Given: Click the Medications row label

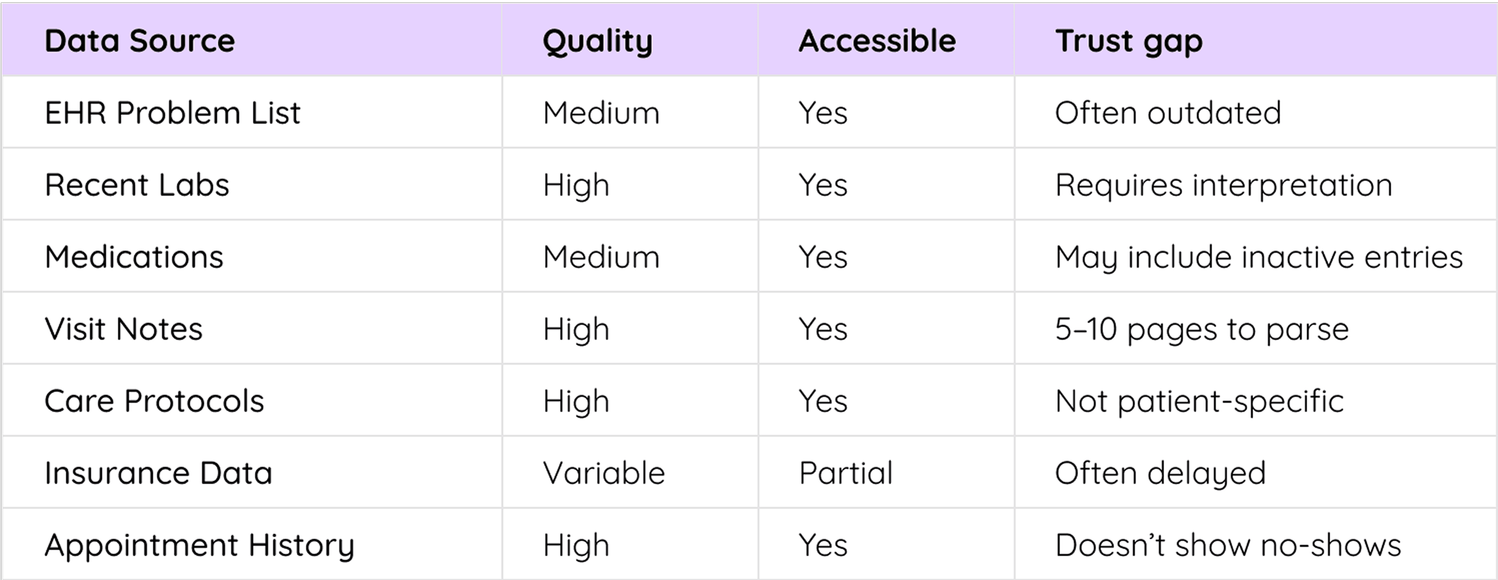Looking at the screenshot, I should [134, 257].
